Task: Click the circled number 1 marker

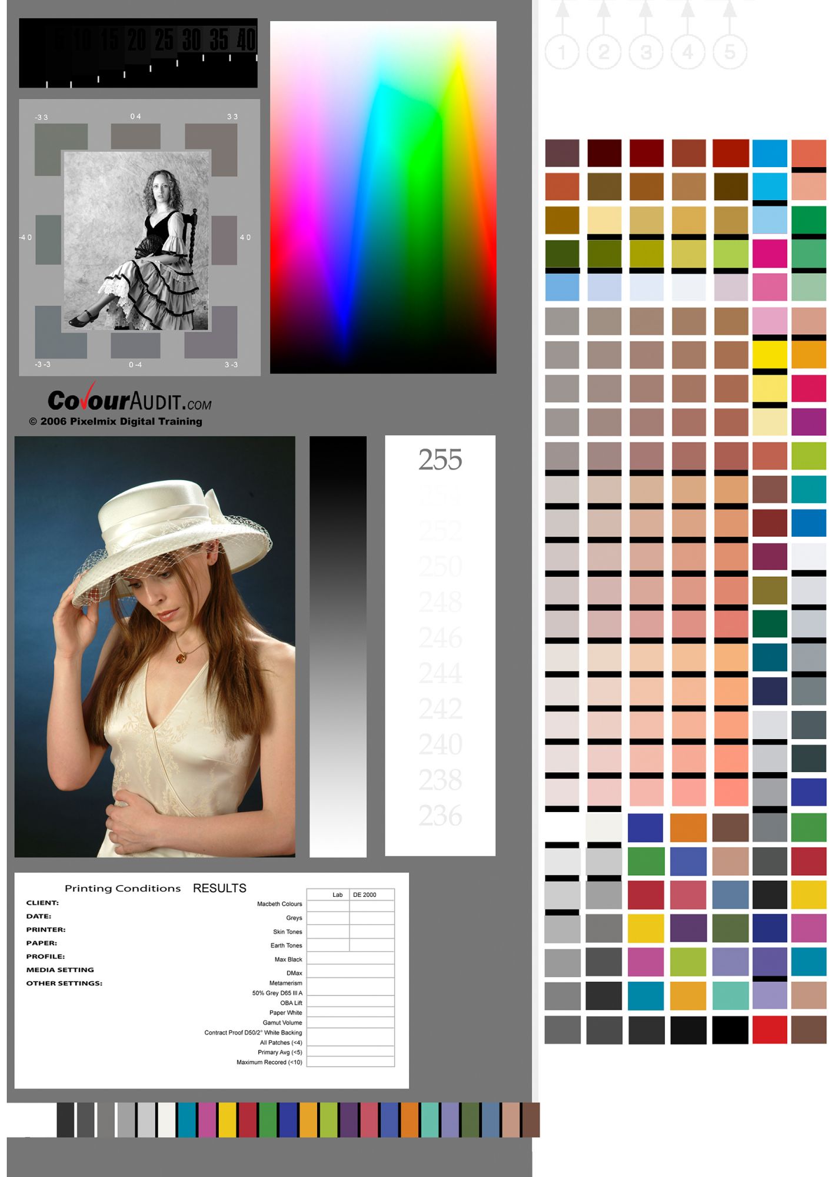Action: pyautogui.click(x=562, y=52)
